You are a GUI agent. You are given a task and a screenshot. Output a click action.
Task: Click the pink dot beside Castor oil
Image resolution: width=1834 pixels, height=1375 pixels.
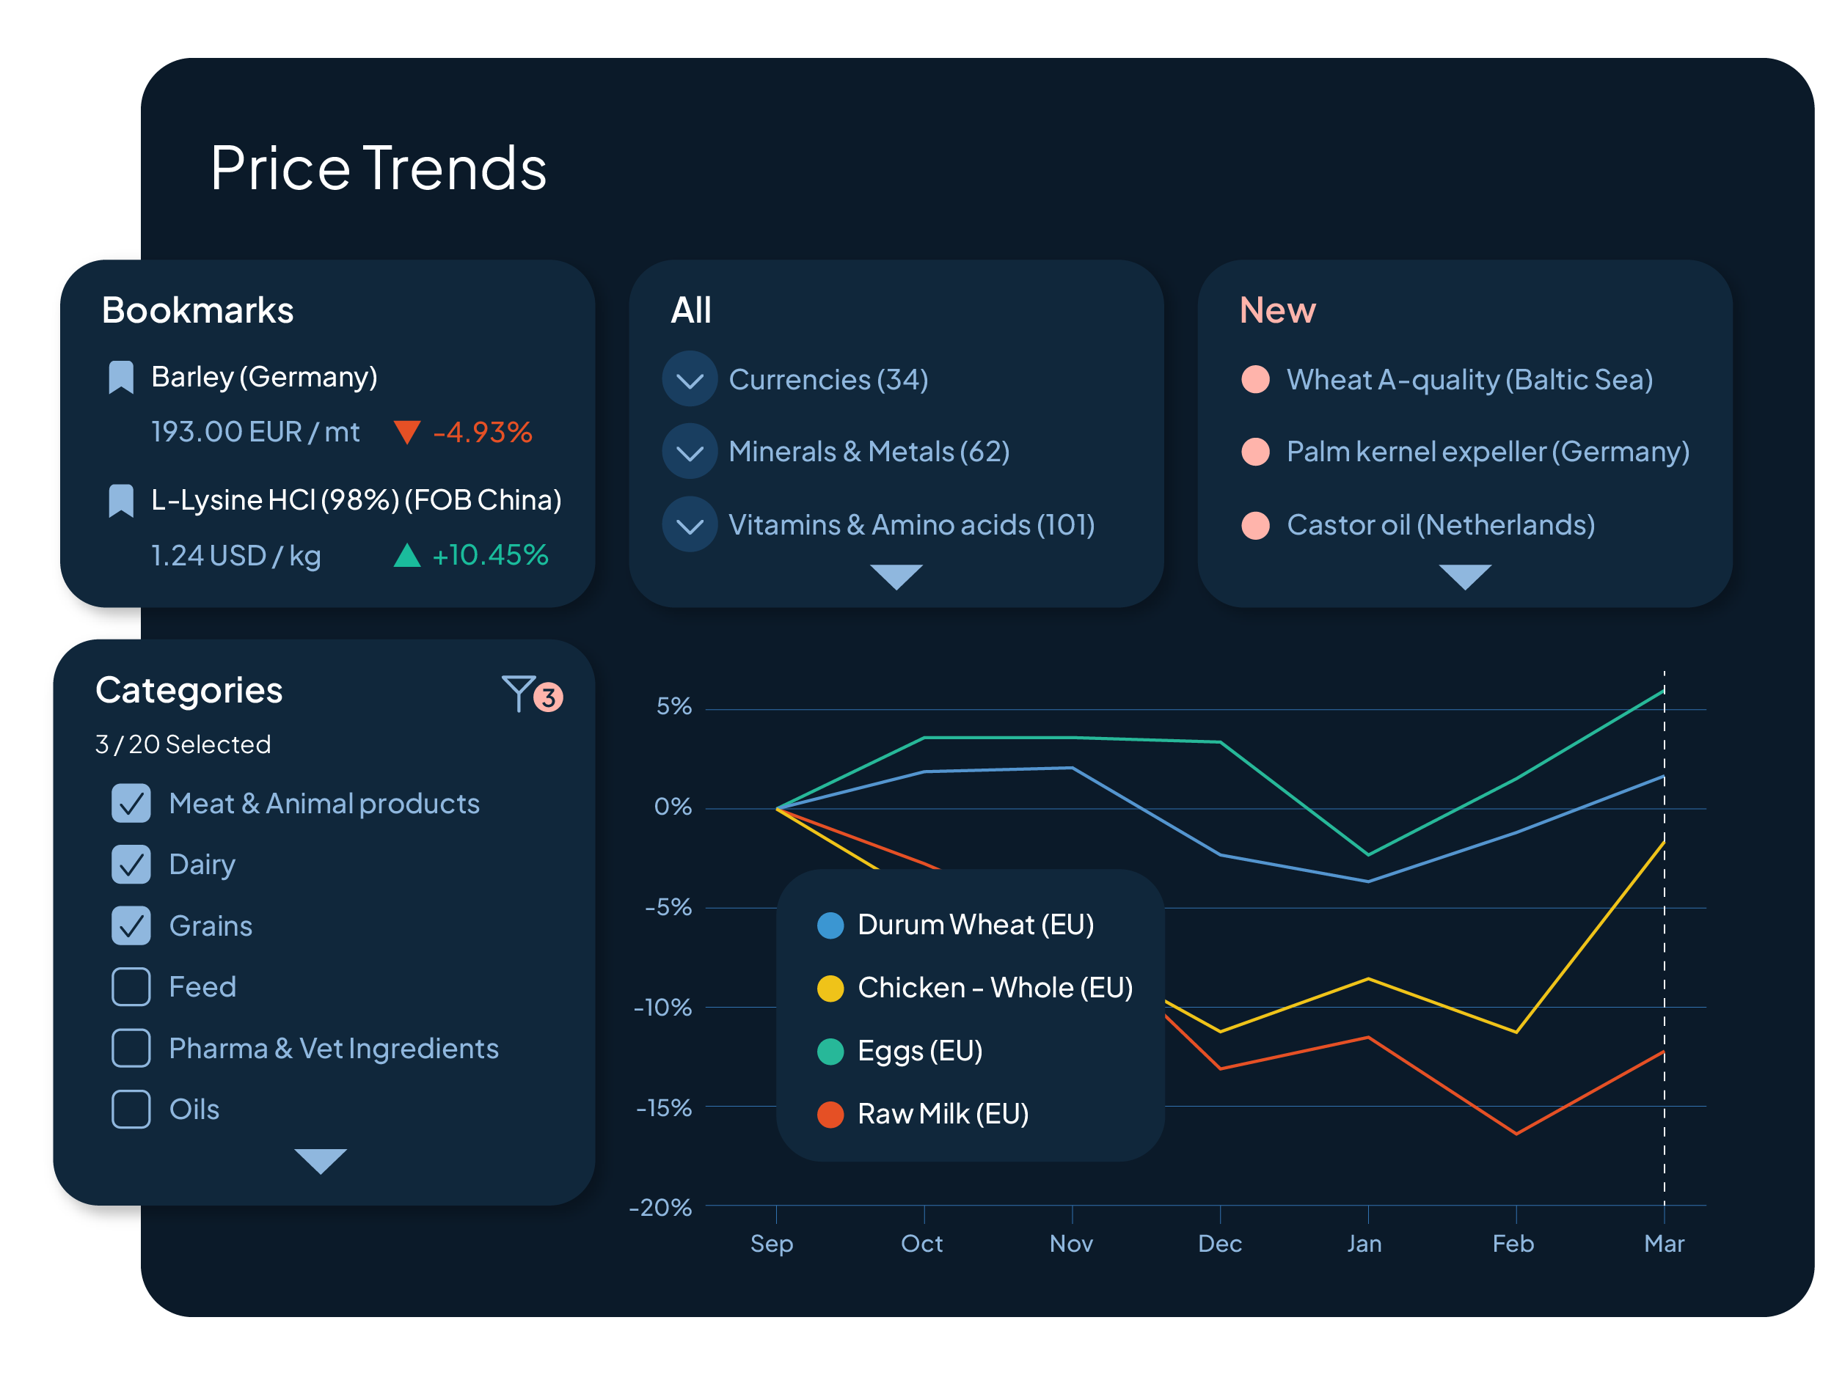1256,526
